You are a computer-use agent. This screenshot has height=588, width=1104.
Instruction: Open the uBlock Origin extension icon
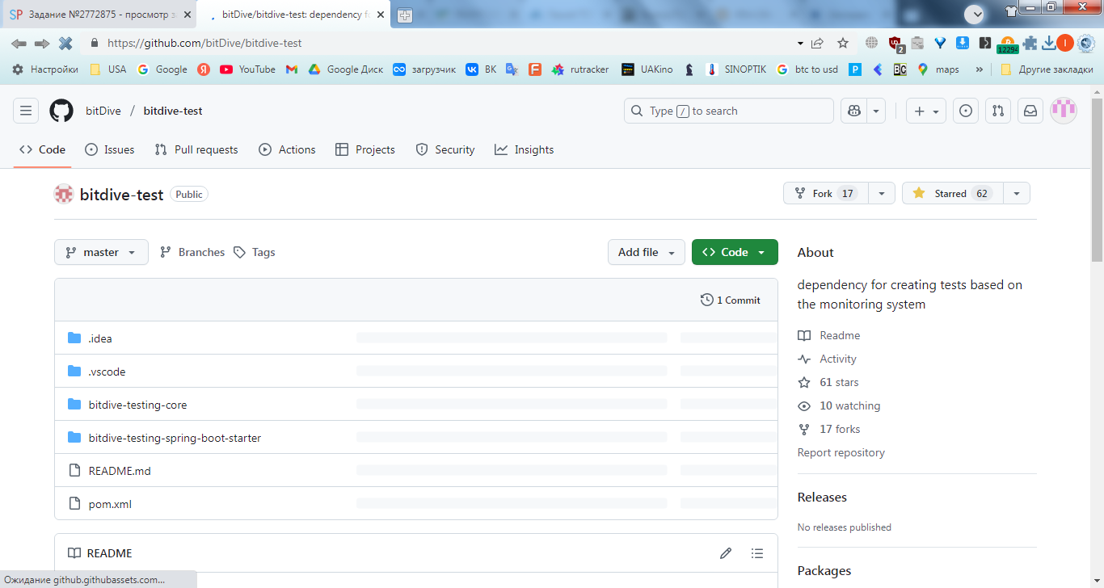click(895, 44)
